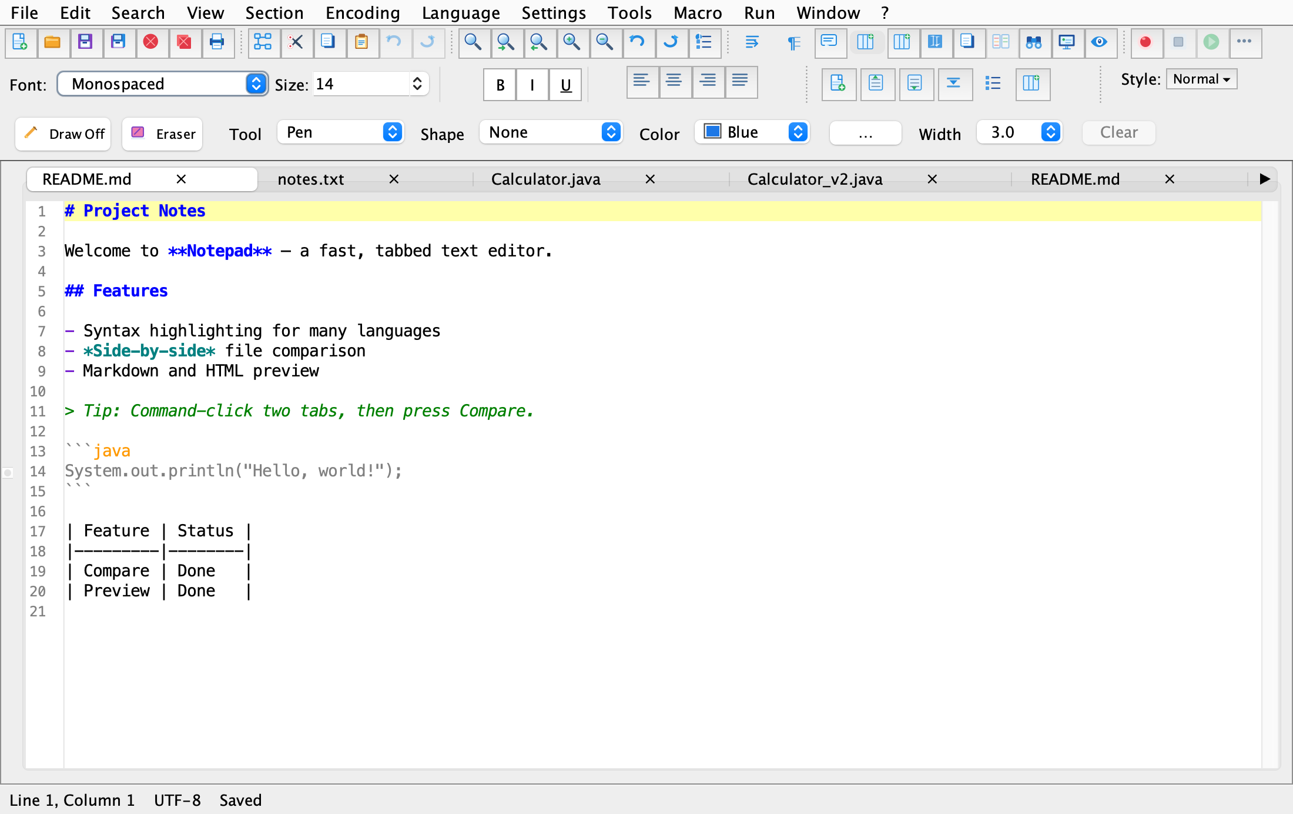Open the Language menu
This screenshot has width=1293, height=814.
click(x=461, y=13)
